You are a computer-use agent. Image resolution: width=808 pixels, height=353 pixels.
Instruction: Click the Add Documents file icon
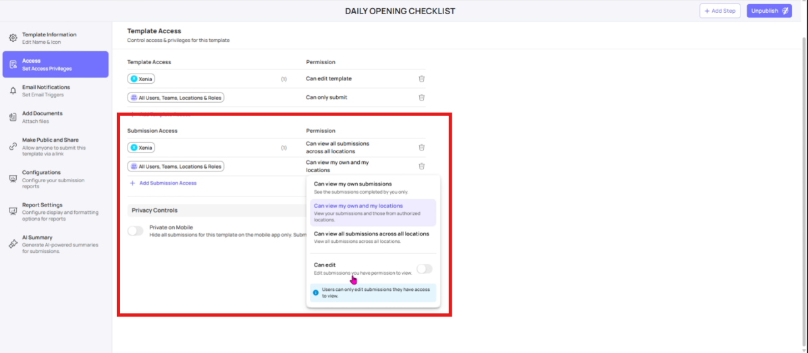pyautogui.click(x=13, y=117)
